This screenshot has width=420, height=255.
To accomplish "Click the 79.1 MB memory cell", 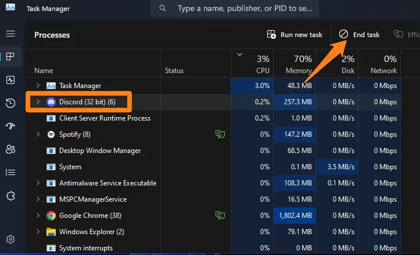I will coord(295,232).
